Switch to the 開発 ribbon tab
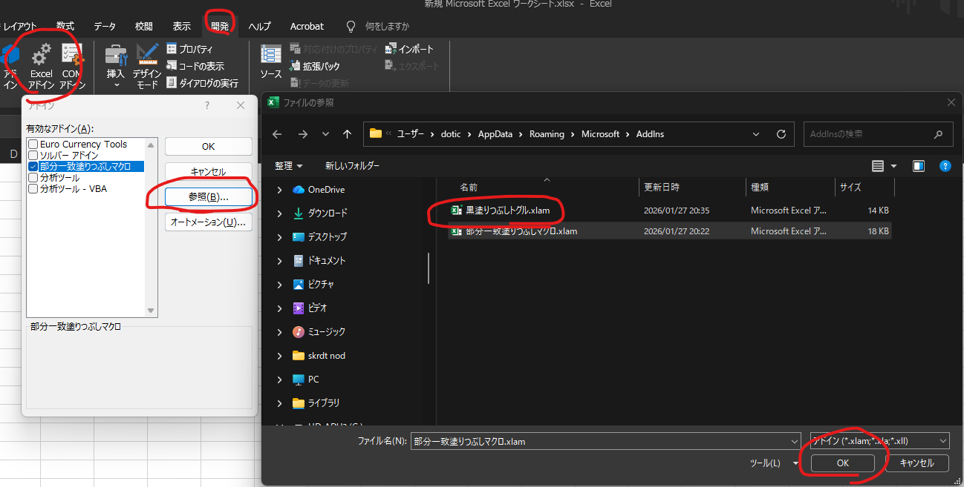The image size is (964, 487). coord(220,26)
